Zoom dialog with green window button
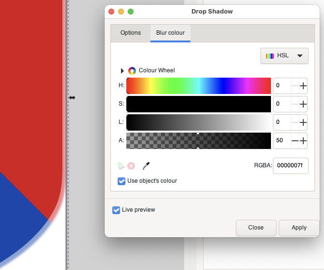The image size is (324, 270). coord(131,12)
